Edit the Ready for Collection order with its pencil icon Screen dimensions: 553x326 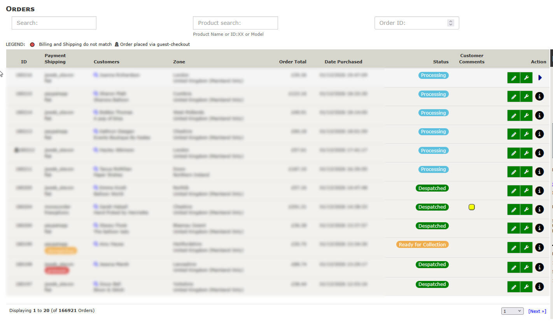[x=514, y=247]
